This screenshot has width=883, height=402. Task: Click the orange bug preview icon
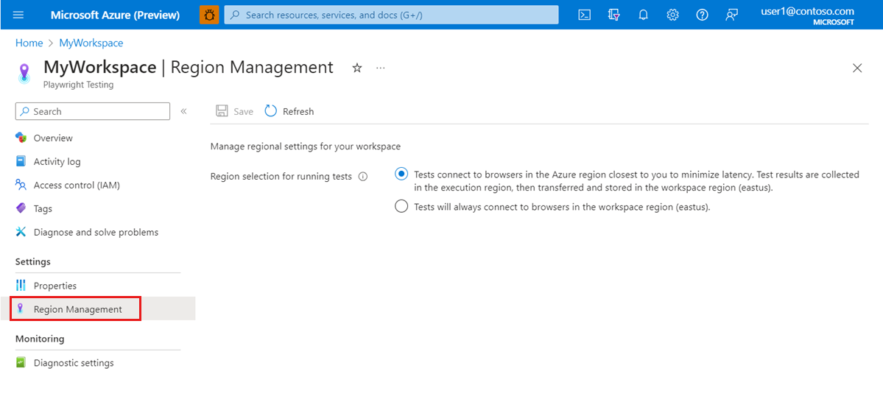tap(209, 15)
